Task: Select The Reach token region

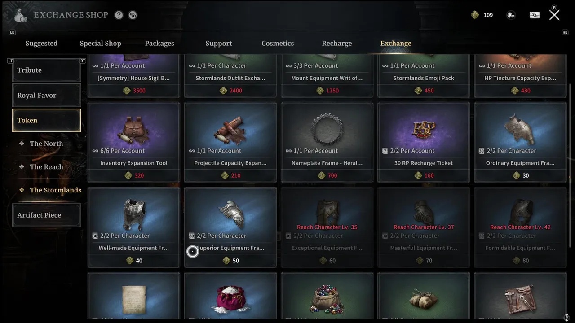Action: (x=46, y=167)
